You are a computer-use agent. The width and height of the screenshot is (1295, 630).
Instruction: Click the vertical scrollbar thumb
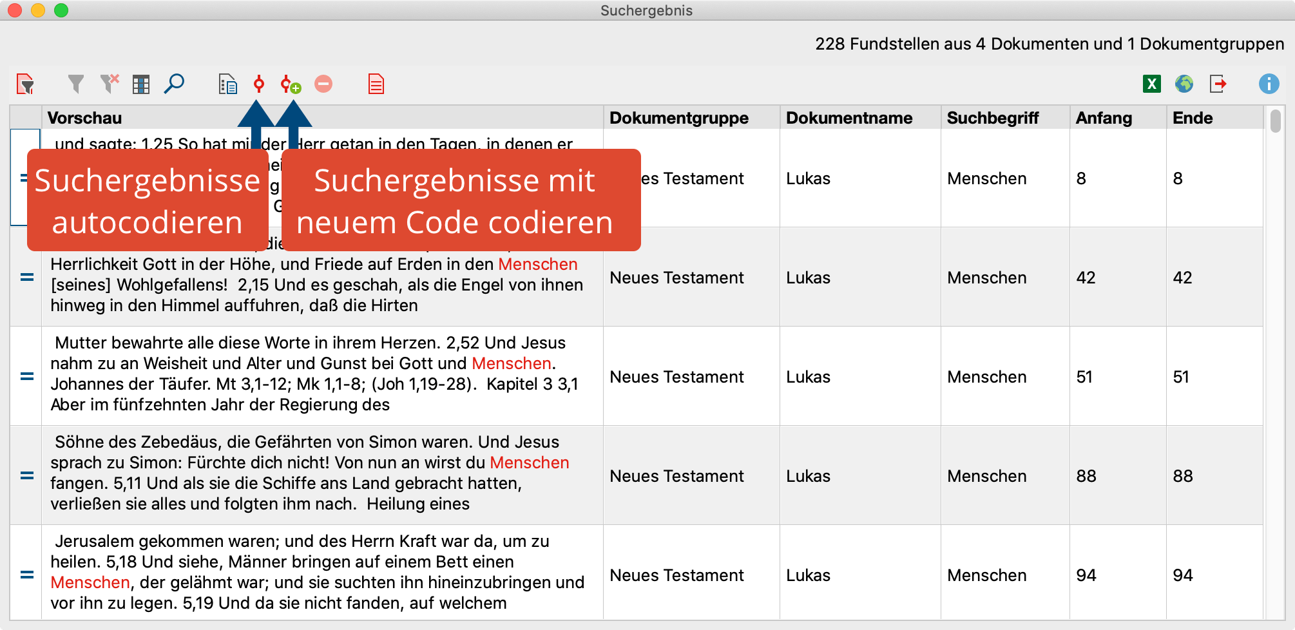click(1276, 121)
